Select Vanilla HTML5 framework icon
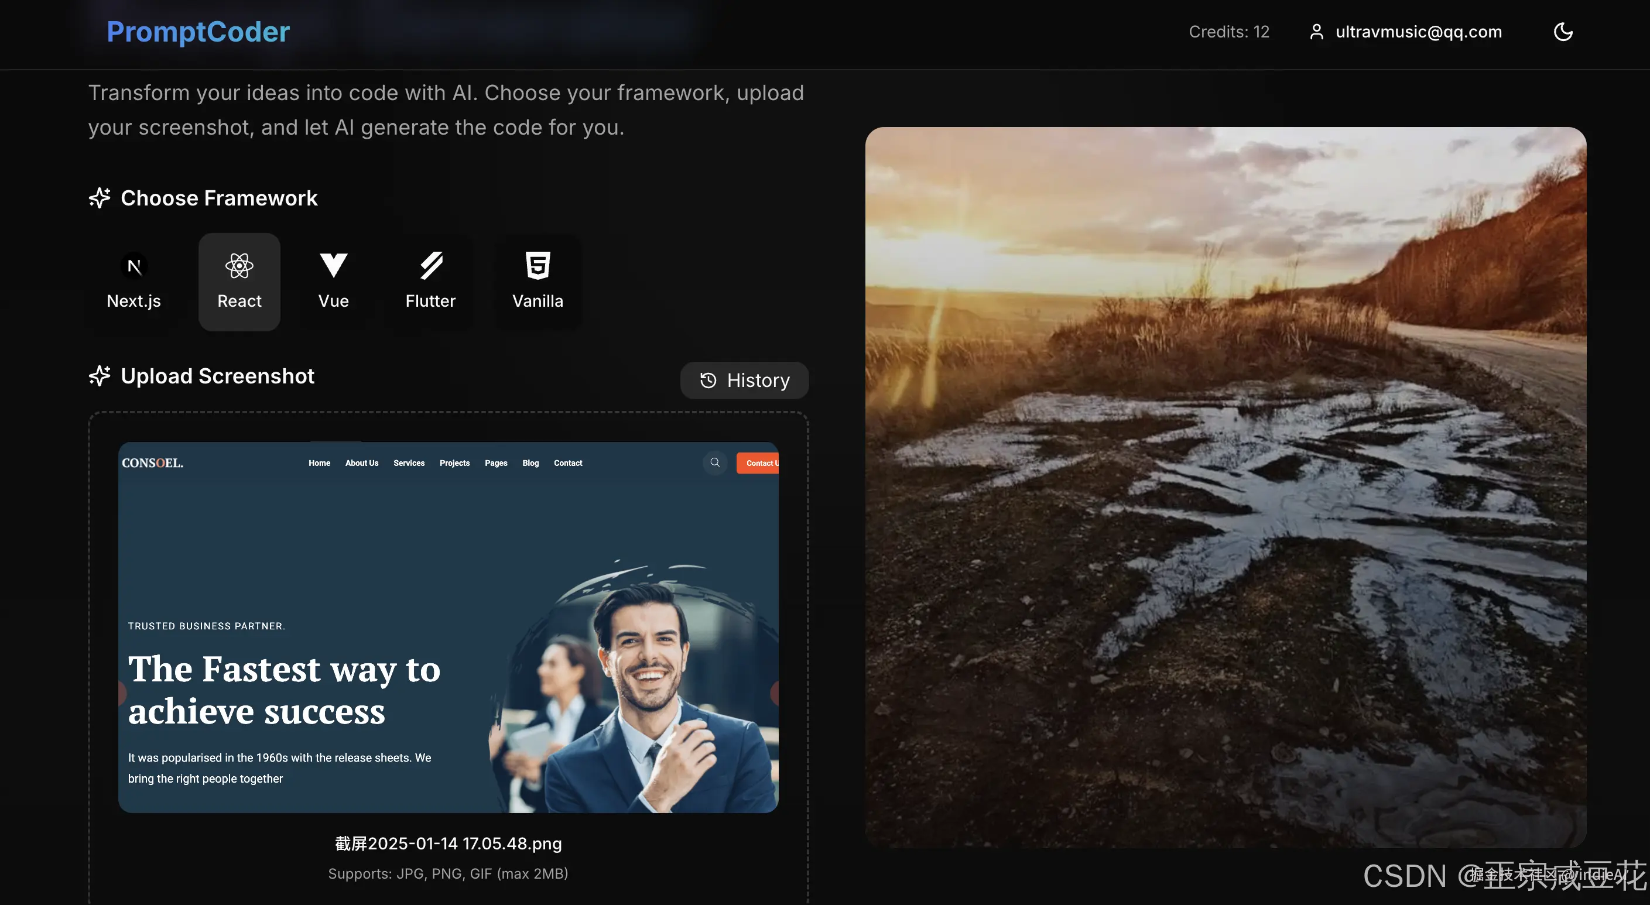The width and height of the screenshot is (1650, 905). click(x=538, y=265)
